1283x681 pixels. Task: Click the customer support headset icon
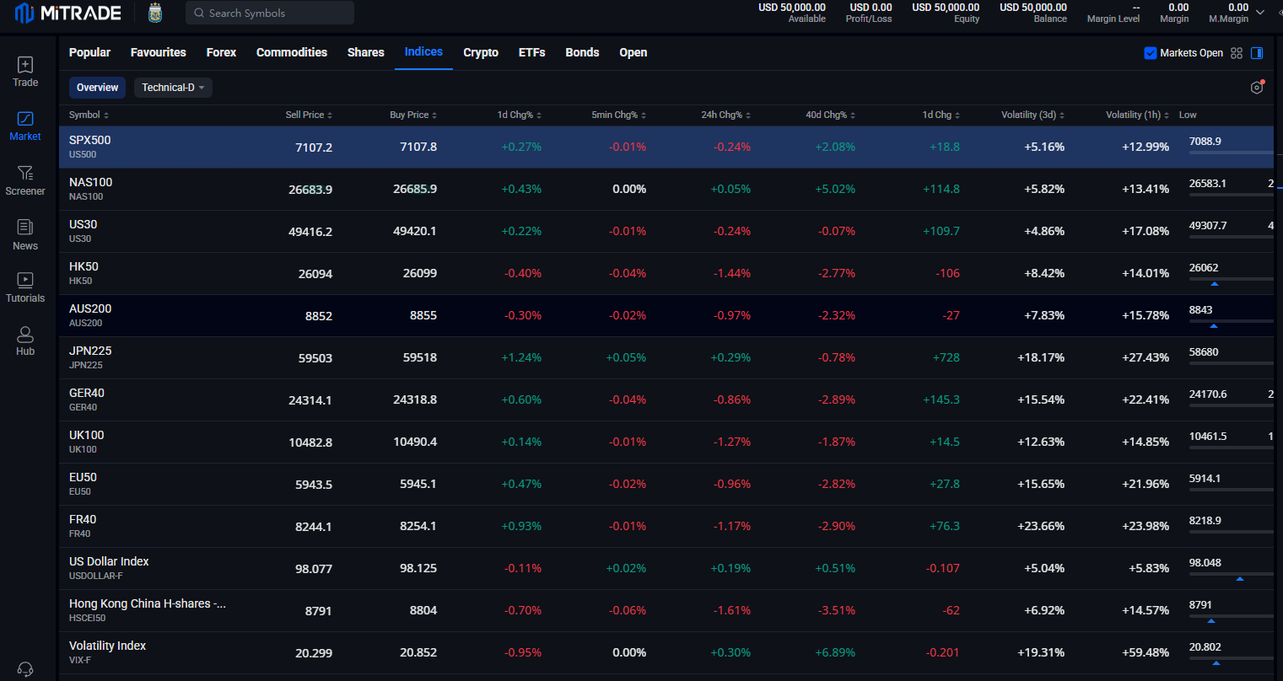(x=25, y=669)
